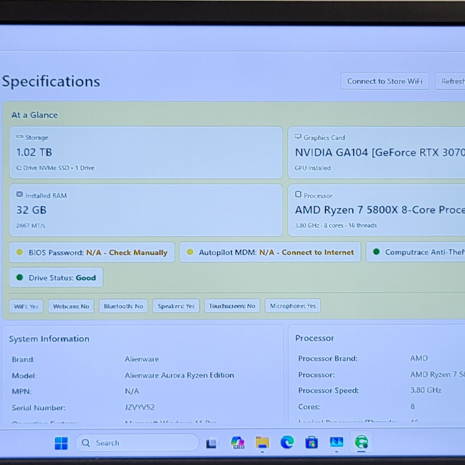Click the WiFi: Yes tag
The width and height of the screenshot is (465, 465).
point(26,306)
